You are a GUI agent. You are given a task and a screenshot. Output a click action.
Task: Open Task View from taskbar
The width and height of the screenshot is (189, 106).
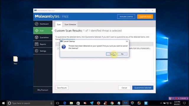tap(58, 103)
